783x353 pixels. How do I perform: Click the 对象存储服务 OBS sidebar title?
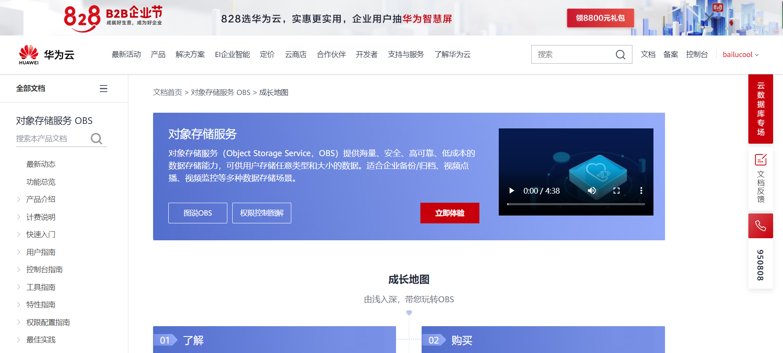[54, 121]
